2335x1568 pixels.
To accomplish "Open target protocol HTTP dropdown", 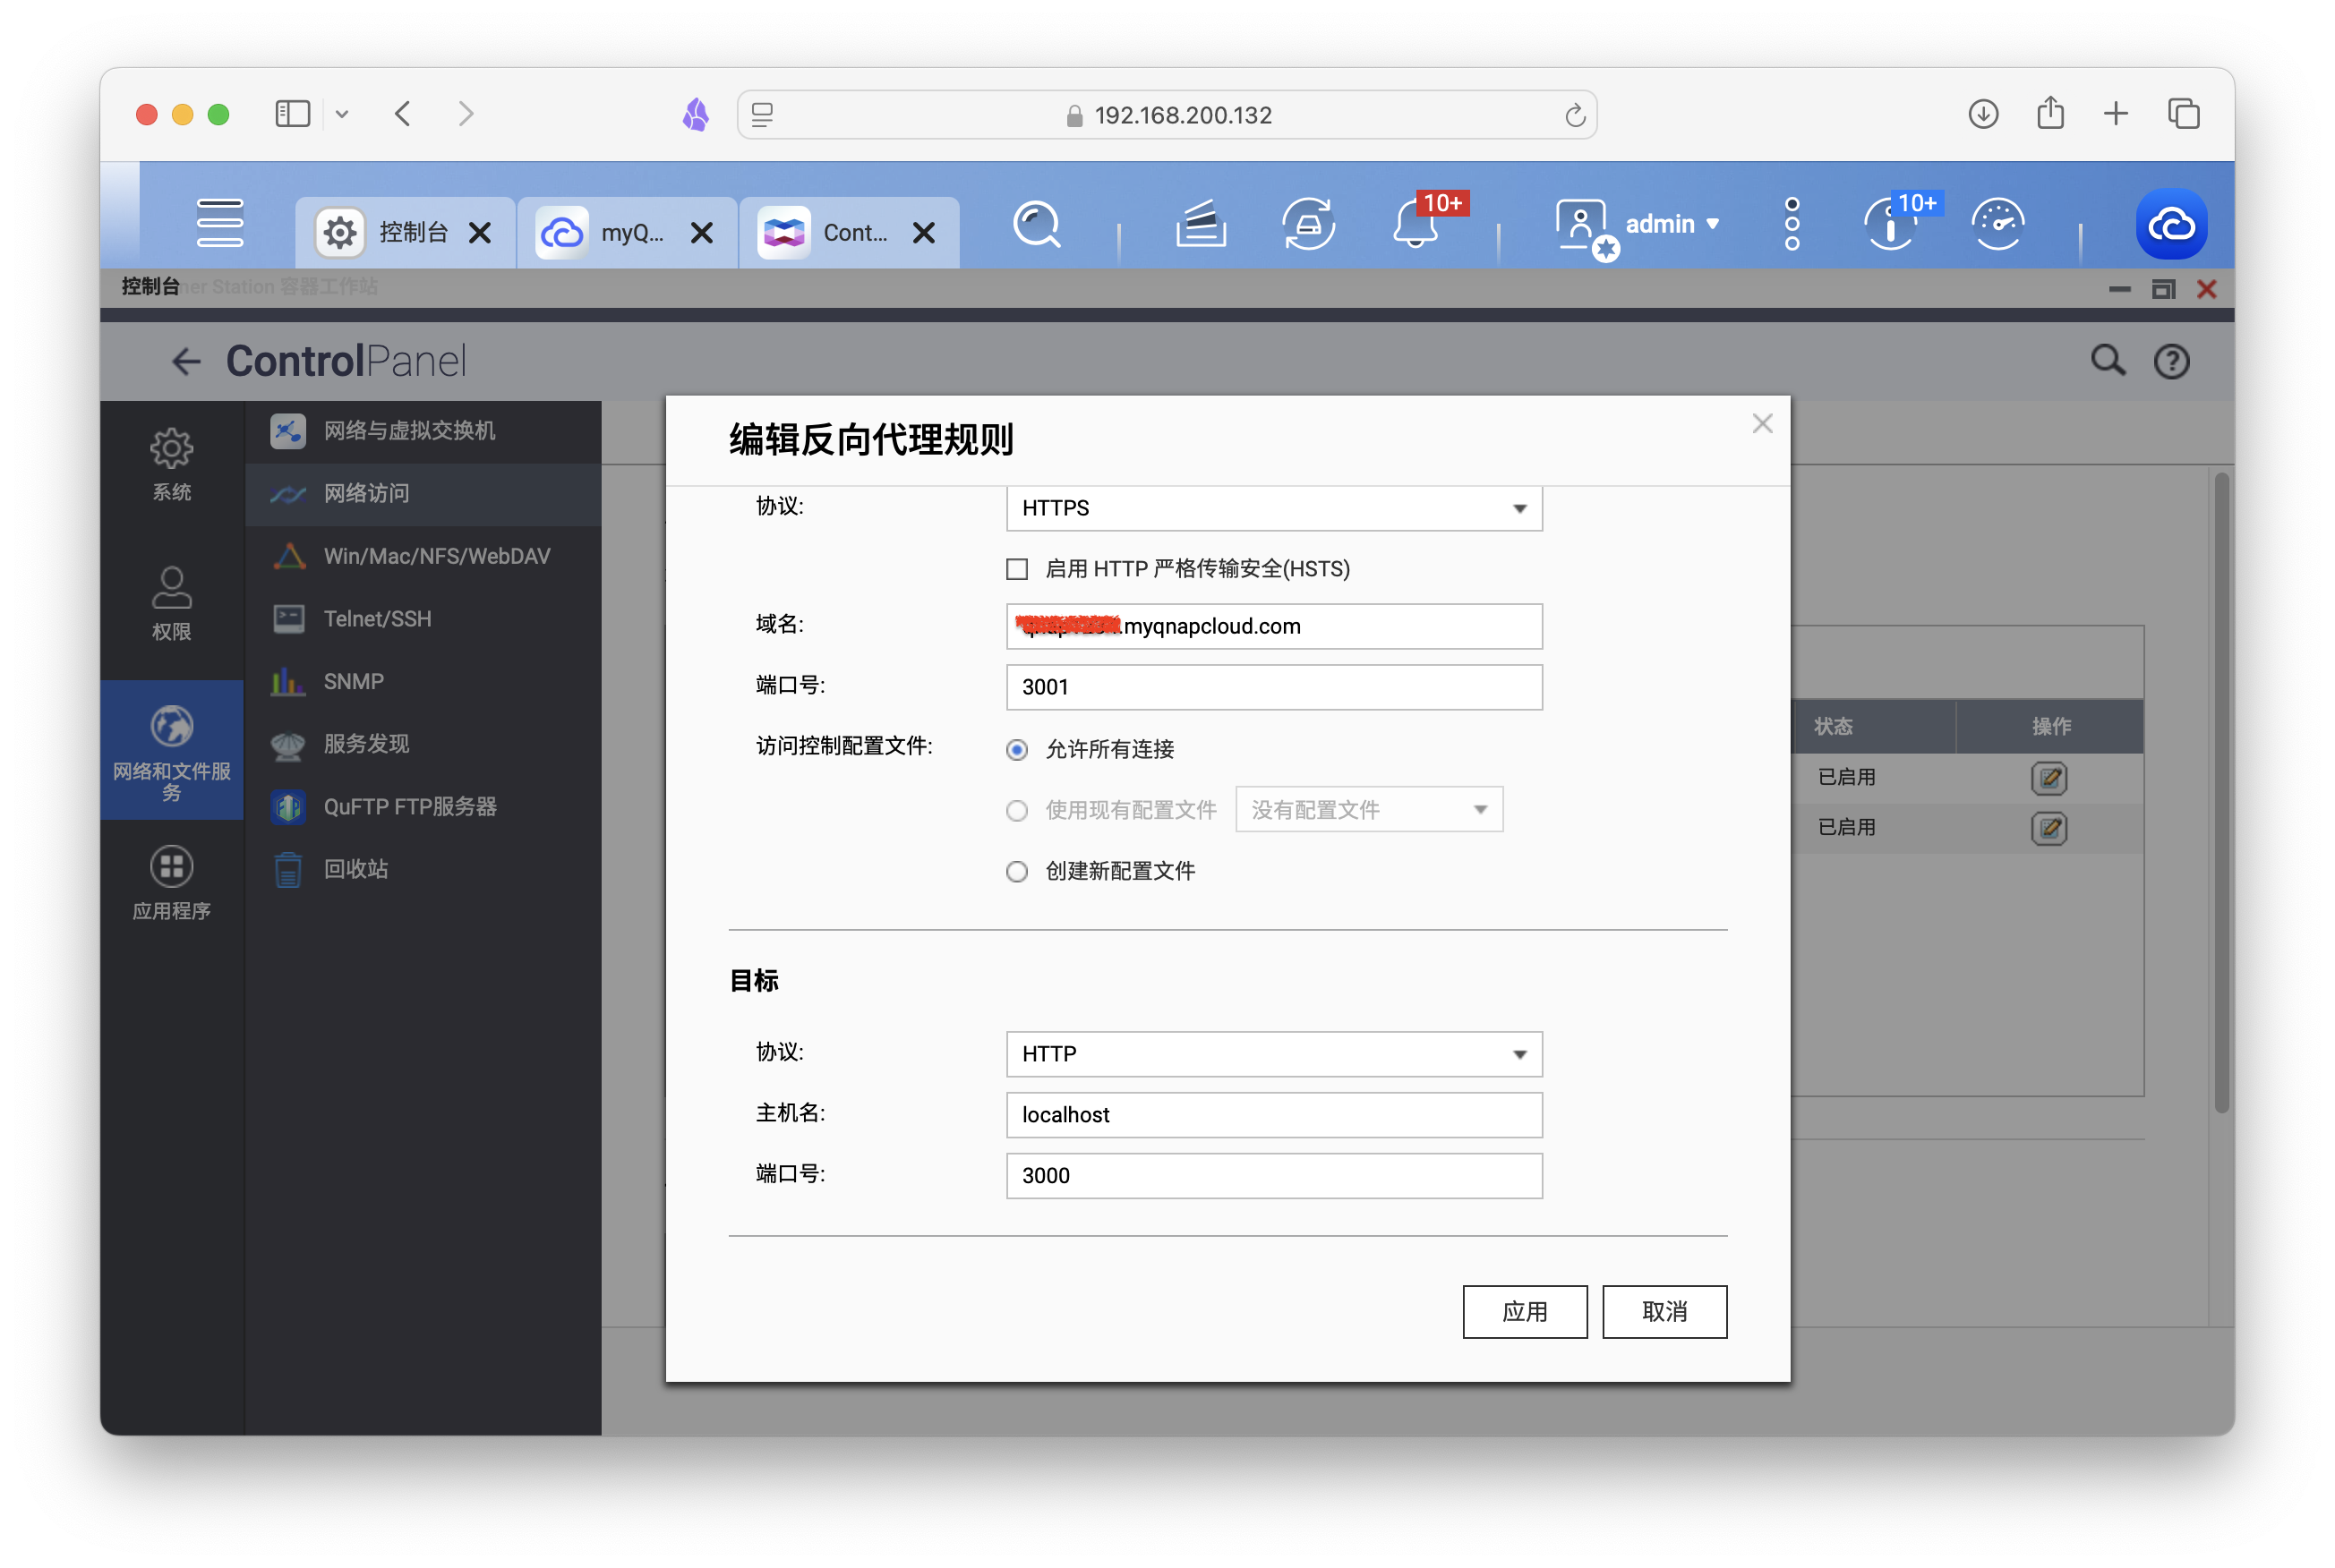I will pyautogui.click(x=1273, y=1054).
